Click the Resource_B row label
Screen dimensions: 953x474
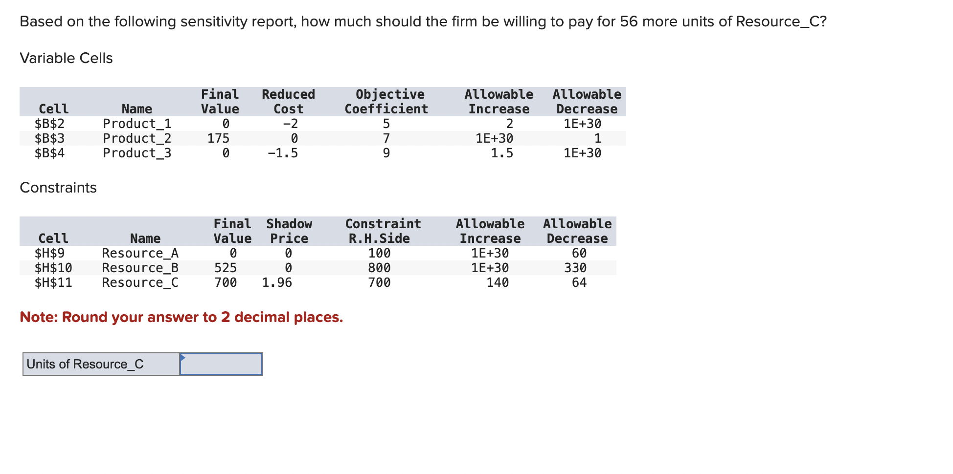140,268
